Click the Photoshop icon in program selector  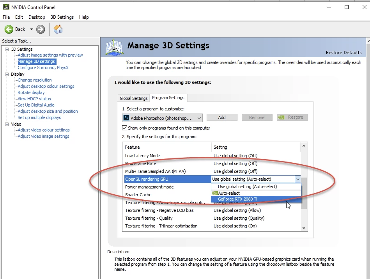pyautogui.click(x=126, y=117)
